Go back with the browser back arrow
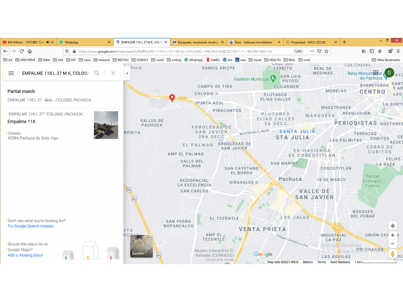The image size is (403, 302). [x=5, y=51]
